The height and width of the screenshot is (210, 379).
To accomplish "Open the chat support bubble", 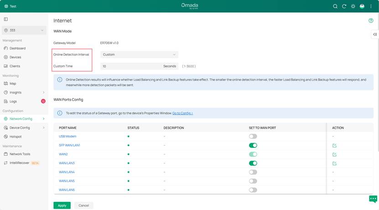I will [373, 199].
